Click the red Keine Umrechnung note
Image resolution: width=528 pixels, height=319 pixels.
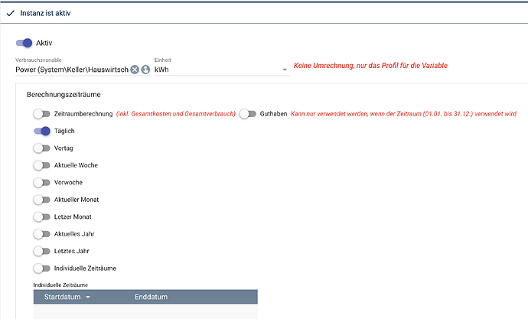[x=370, y=66]
